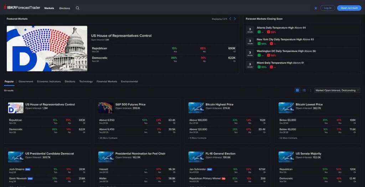Click Atlanta red No 98% badge

(271, 32)
